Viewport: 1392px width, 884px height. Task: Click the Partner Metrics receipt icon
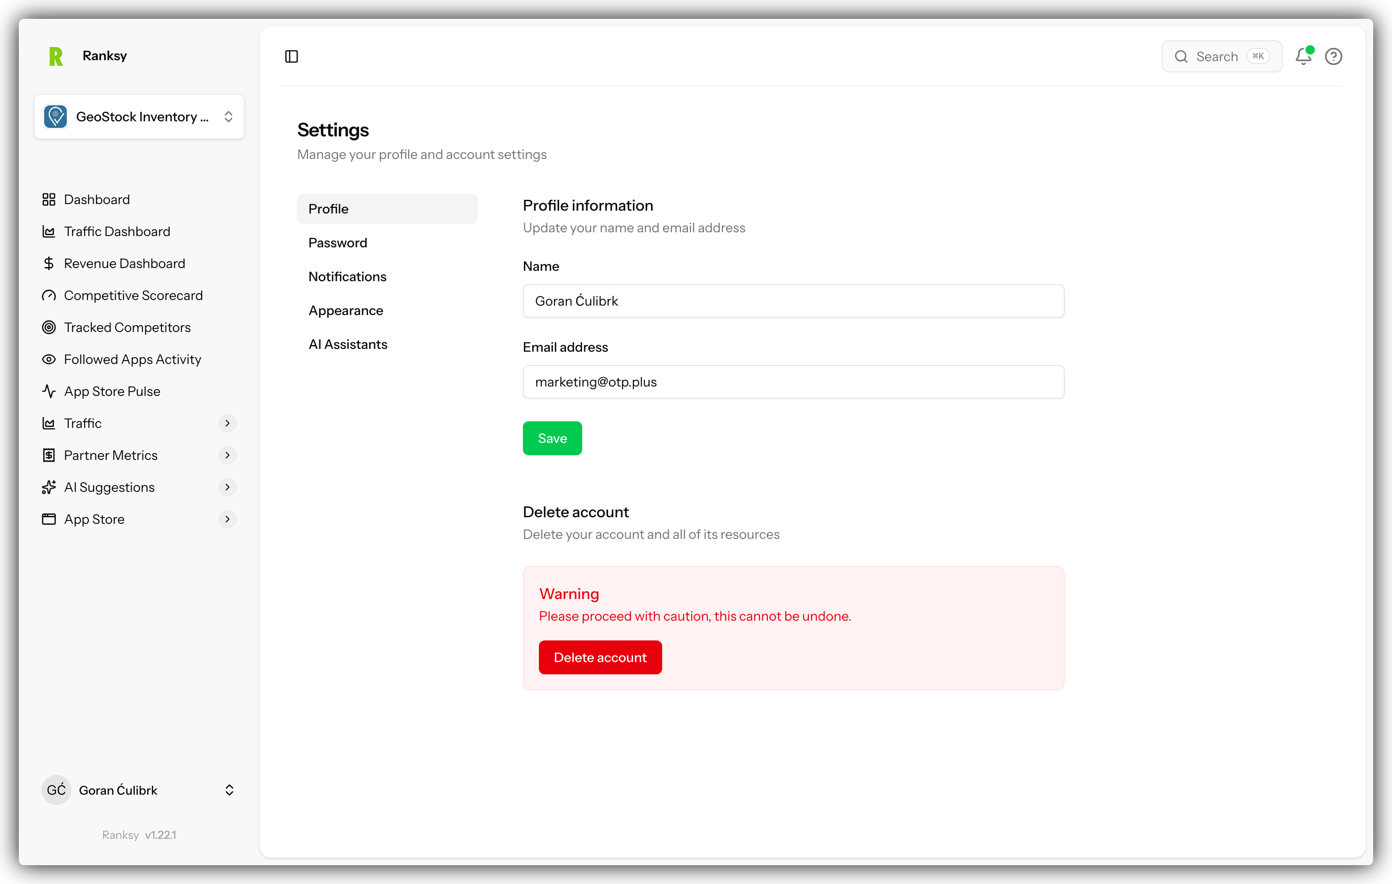pyautogui.click(x=49, y=456)
